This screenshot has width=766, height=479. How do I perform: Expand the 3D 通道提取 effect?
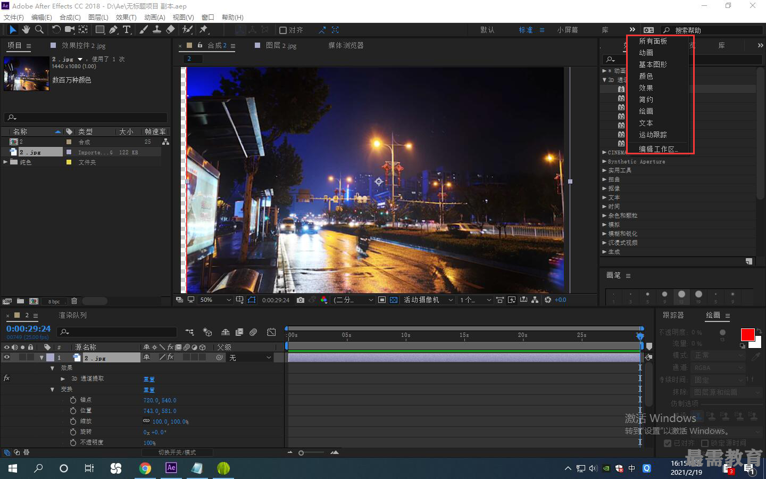tap(63, 379)
